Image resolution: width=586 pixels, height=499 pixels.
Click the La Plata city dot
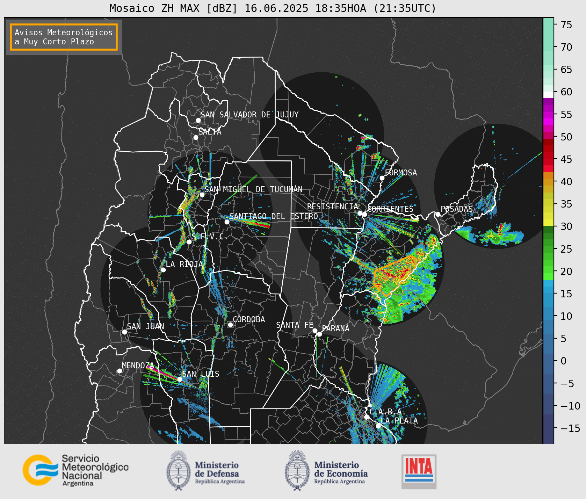[x=378, y=426]
